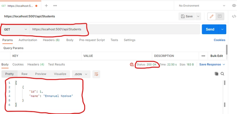The image size is (237, 114).
Task: Click the request URL input field
Action: point(115,29)
